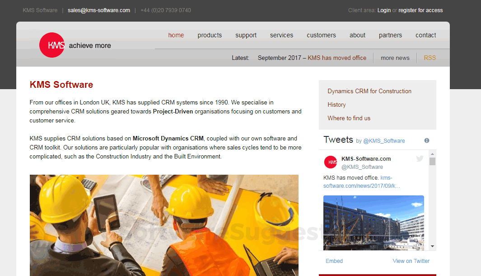Image resolution: width=481 pixels, height=276 pixels.
Task: Go to the contact page
Action: click(425, 35)
